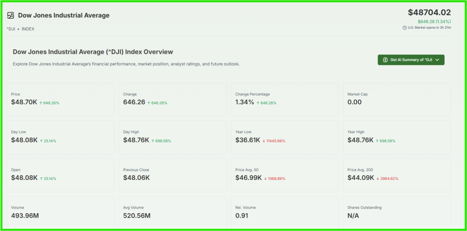Click the INDEX label under the title
The height and width of the screenshot is (231, 467).
(x=28, y=29)
